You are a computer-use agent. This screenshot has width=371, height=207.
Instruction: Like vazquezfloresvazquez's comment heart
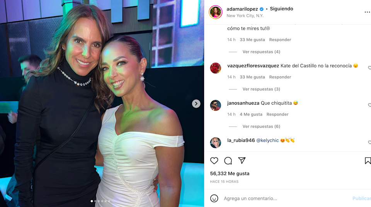pos(369,68)
